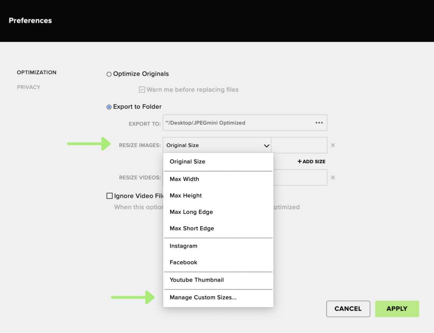
Task: Collapse the Resize Images dropdown chevron
Action: point(266,145)
